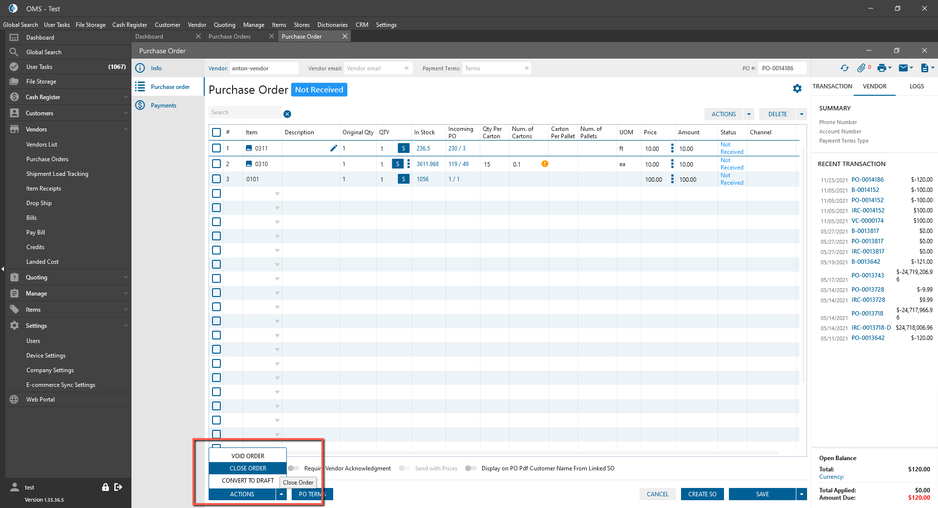Click the printer icon
The image size is (938, 508).
point(881,68)
